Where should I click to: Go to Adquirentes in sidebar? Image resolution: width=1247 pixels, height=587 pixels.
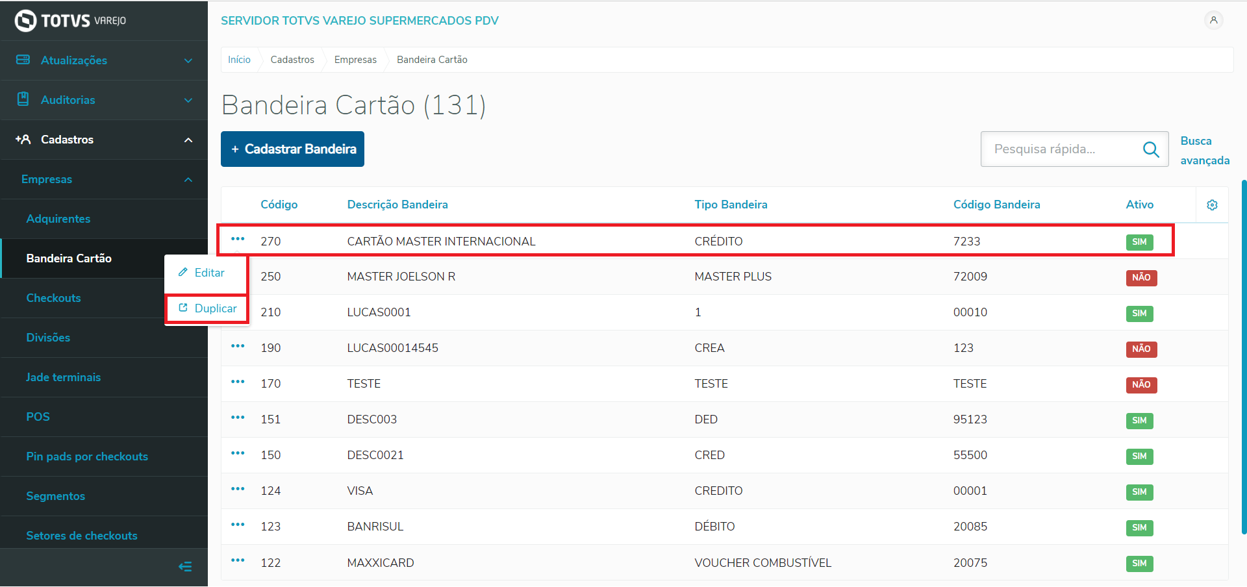(58, 219)
